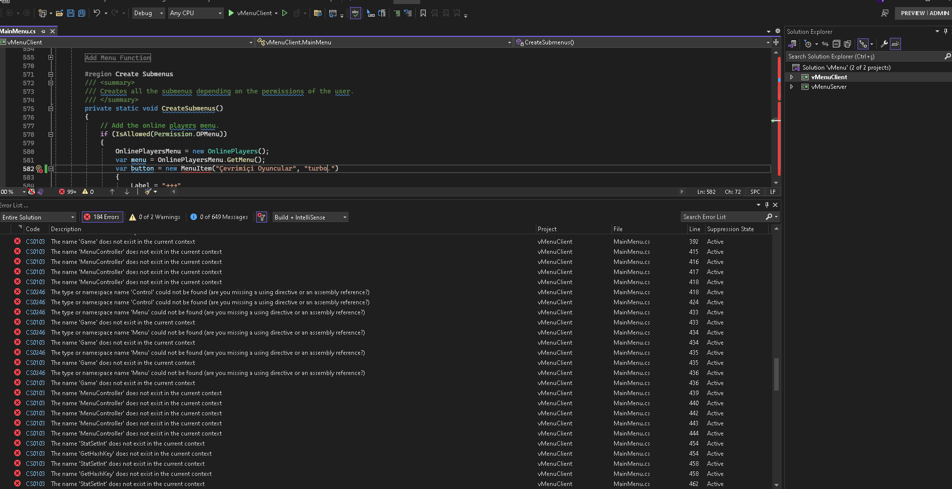The image size is (952, 489).
Task: Start vMenuClient with green play button
Action: (231, 13)
